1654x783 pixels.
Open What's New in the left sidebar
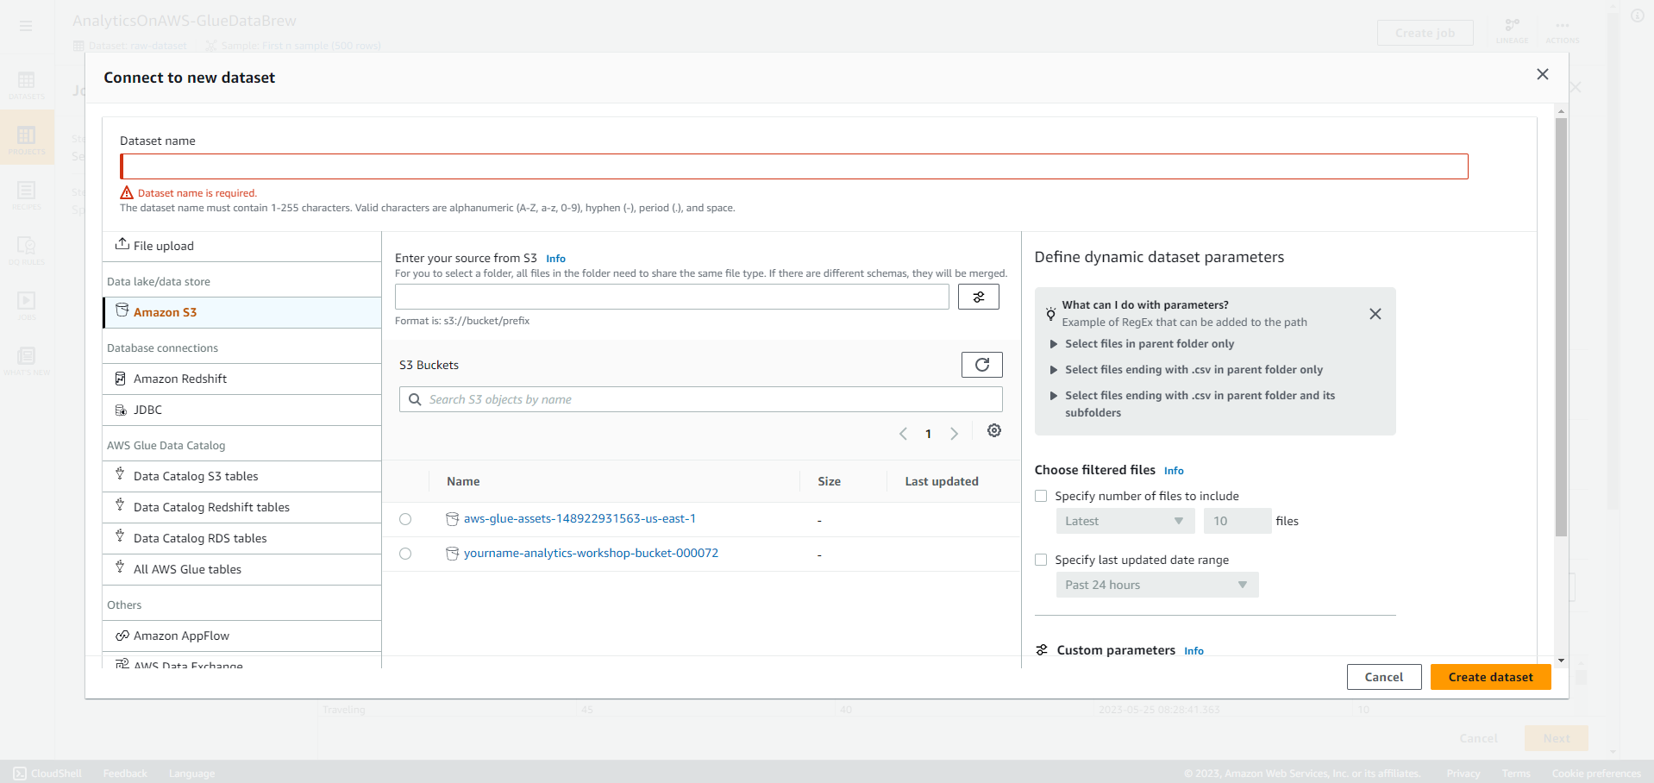[27, 361]
